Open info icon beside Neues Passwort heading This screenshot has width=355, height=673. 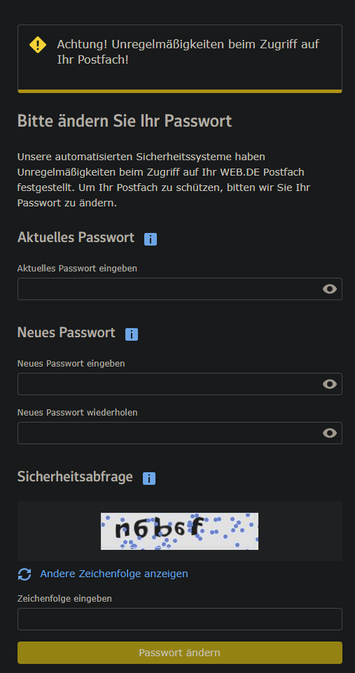point(132,334)
